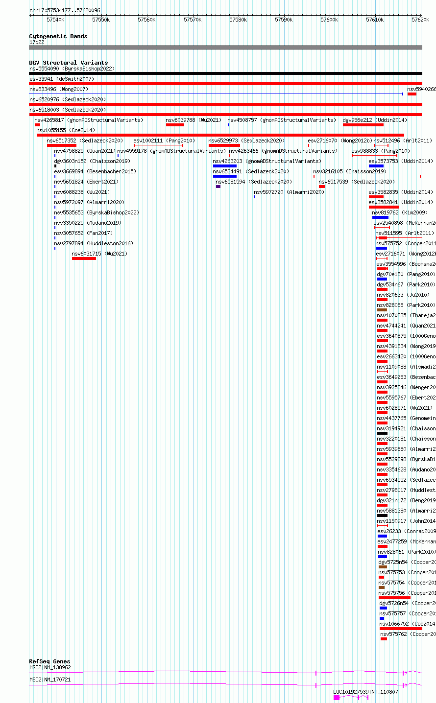436x703 pixels.
Task: Click the nsv5651824 (Ebert2021) label
Action: tap(86, 182)
